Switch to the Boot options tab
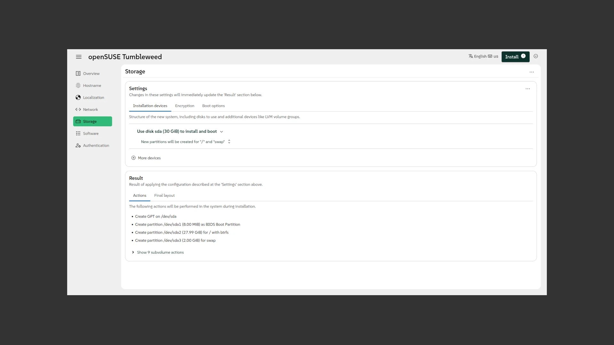The height and width of the screenshot is (345, 614). click(x=213, y=106)
